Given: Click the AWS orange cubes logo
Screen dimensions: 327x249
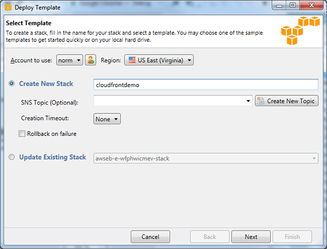Looking at the screenshot, I should click(300, 31).
